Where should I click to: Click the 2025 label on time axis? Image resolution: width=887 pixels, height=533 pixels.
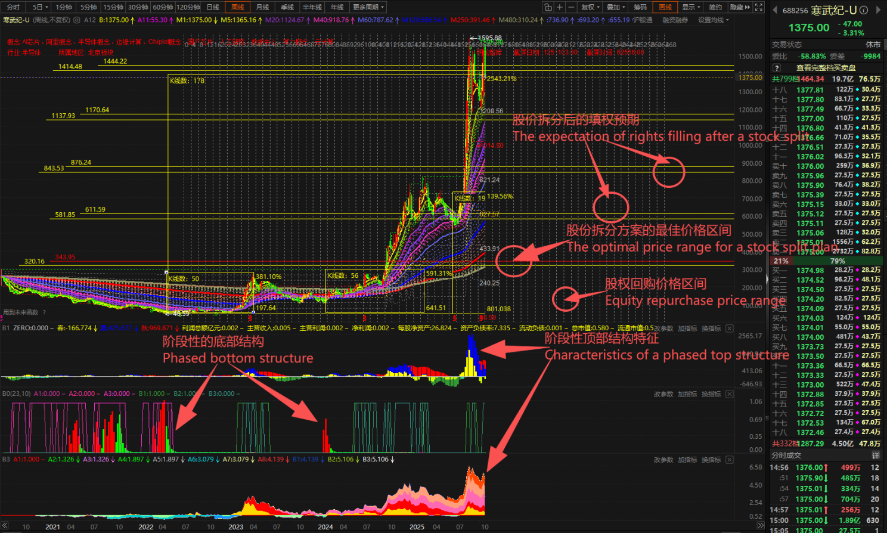click(417, 527)
